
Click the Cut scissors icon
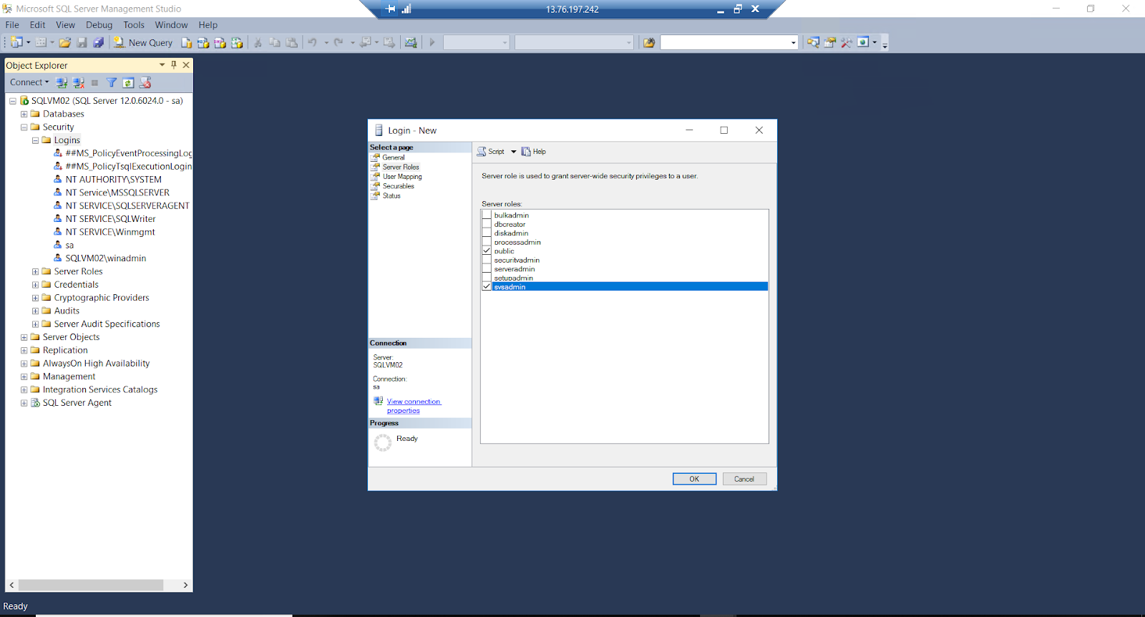pyautogui.click(x=258, y=42)
